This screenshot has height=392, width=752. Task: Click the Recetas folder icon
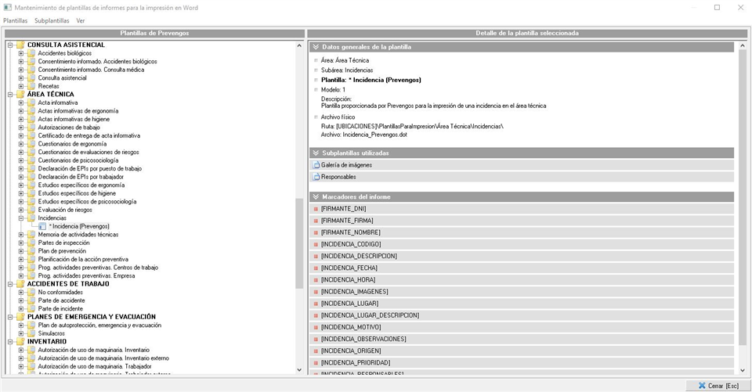[31, 86]
